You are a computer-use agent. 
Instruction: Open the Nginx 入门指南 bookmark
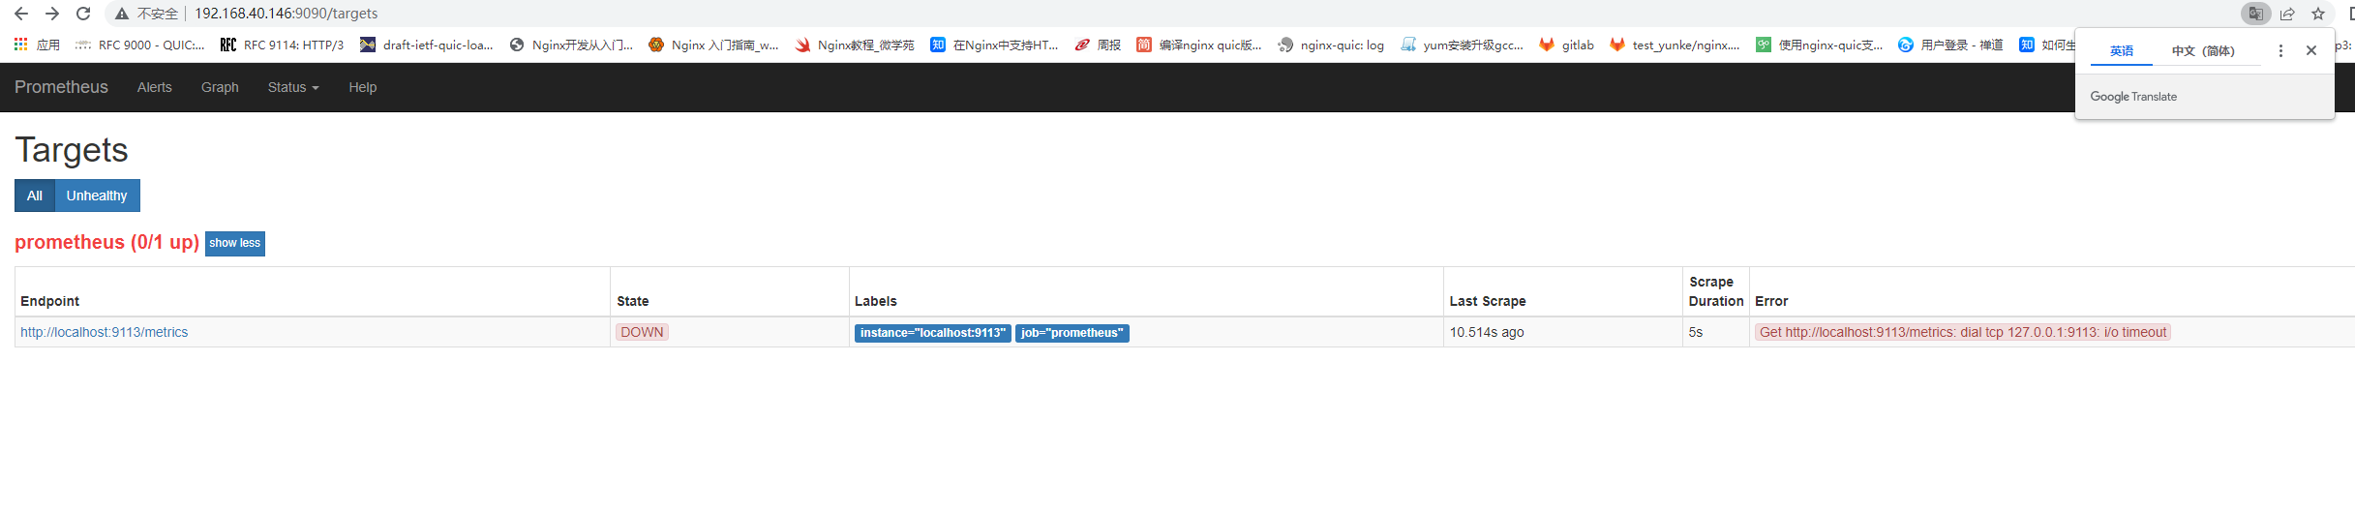click(x=713, y=45)
